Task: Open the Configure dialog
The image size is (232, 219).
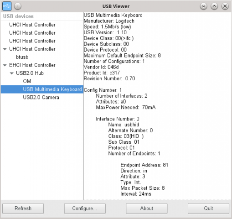Action: click(x=85, y=209)
